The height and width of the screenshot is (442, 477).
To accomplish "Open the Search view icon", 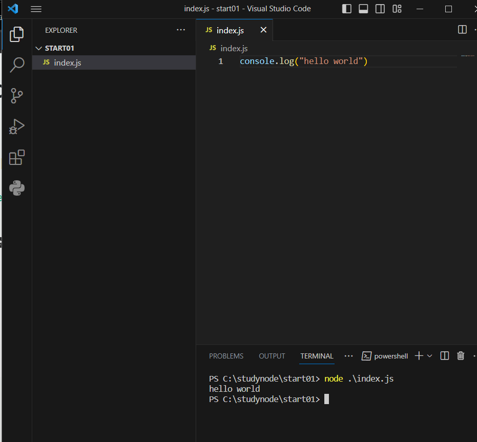I will coord(17,65).
